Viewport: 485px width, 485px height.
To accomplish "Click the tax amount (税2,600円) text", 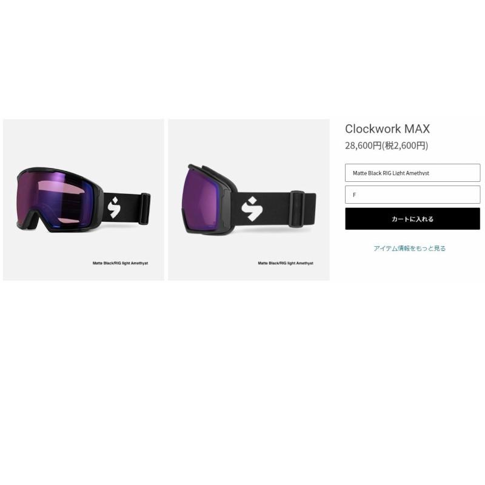I will click(x=405, y=145).
